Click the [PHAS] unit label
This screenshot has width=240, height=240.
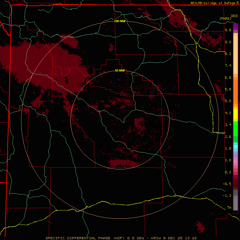coord(225,18)
